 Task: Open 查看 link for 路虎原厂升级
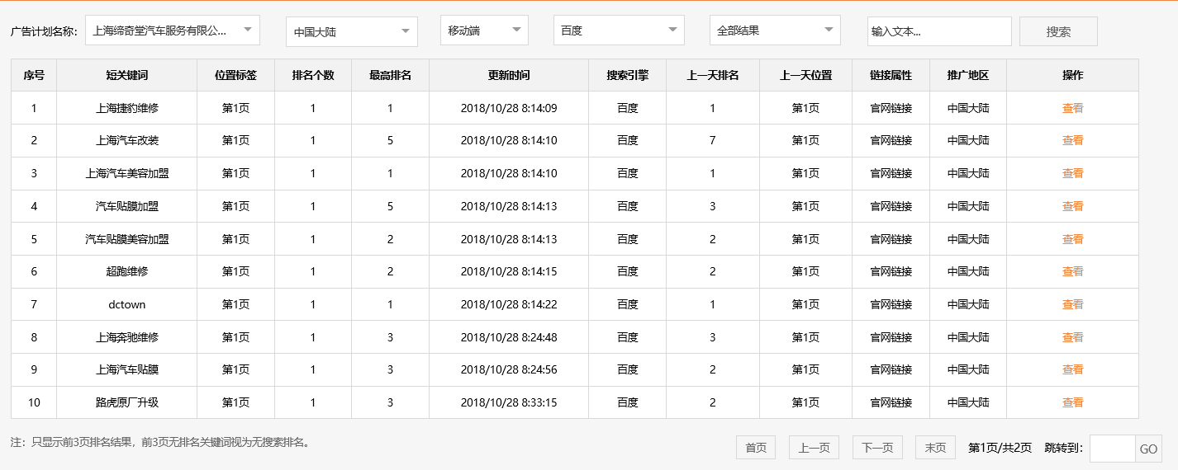1072,402
